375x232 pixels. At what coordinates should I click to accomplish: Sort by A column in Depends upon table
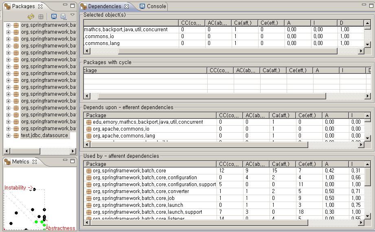click(335, 116)
